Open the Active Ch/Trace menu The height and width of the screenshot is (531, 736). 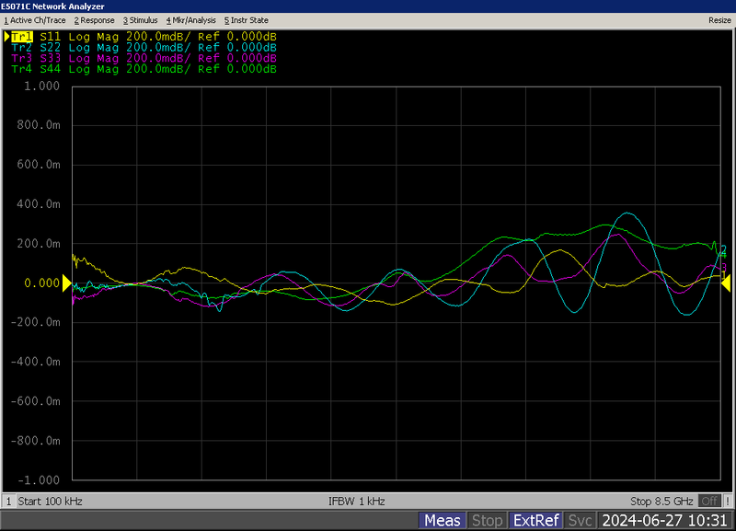pyautogui.click(x=35, y=19)
